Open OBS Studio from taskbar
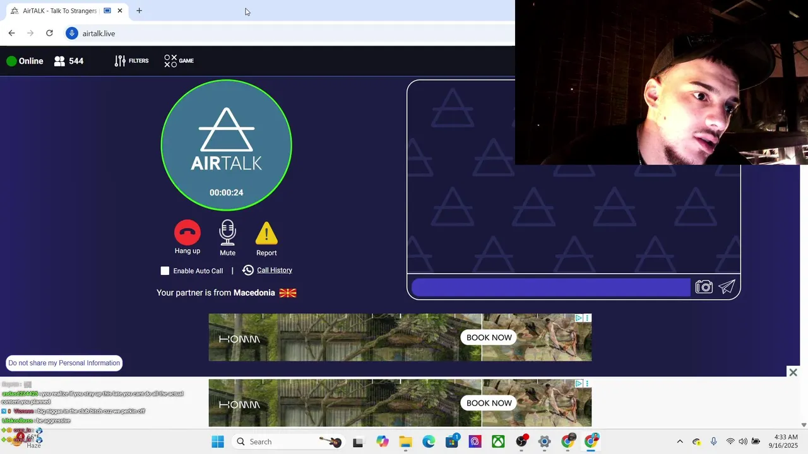Viewport: 808px width, 454px height. pos(521,441)
